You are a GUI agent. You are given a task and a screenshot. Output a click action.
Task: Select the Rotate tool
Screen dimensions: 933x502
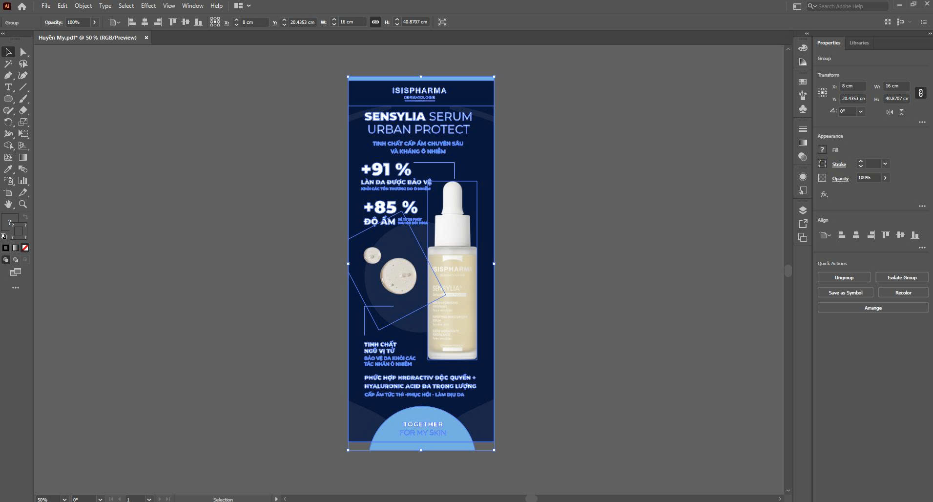pyautogui.click(x=8, y=123)
